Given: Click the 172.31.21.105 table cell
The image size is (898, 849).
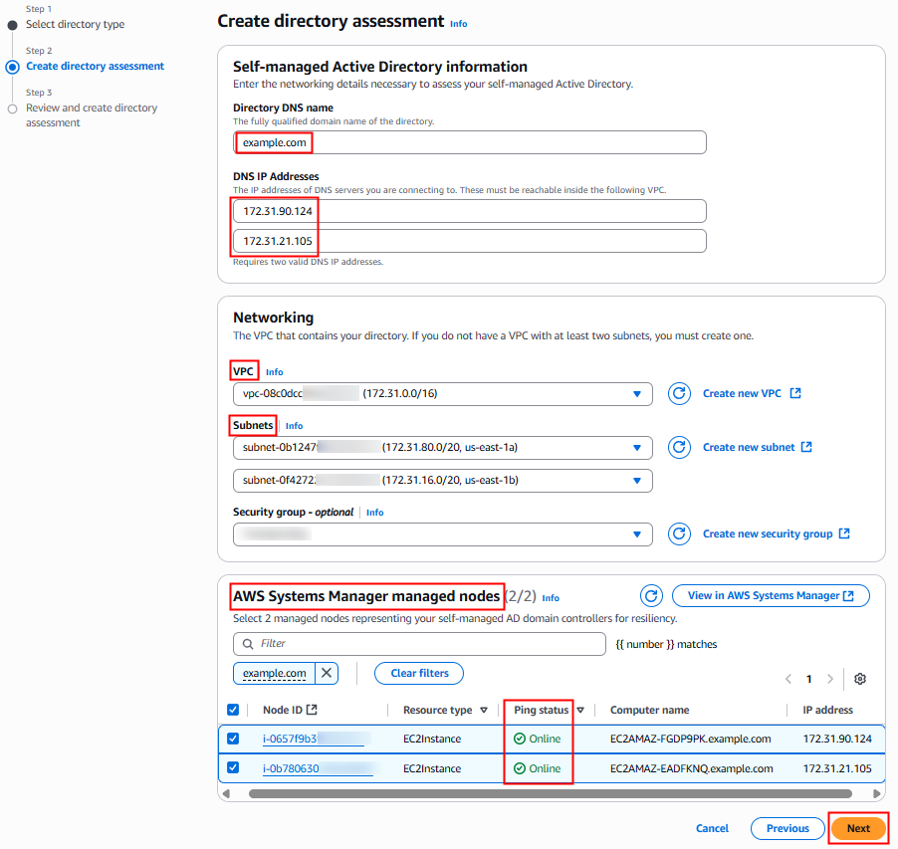Looking at the screenshot, I should [x=836, y=768].
